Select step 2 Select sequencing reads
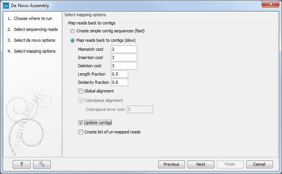 coord(36,29)
